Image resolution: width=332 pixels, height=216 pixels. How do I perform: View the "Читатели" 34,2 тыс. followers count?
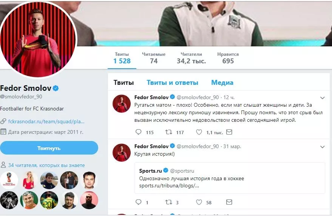191,58
